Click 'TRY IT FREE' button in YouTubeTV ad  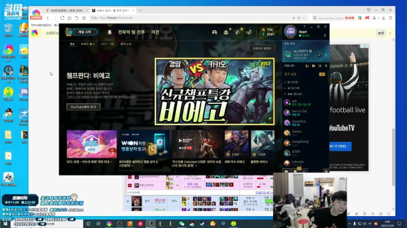(340, 146)
